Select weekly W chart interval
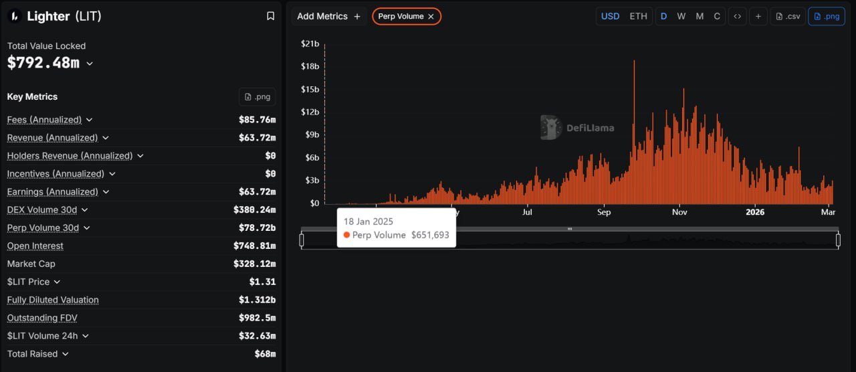Image resolution: width=856 pixels, height=372 pixels. [681, 16]
